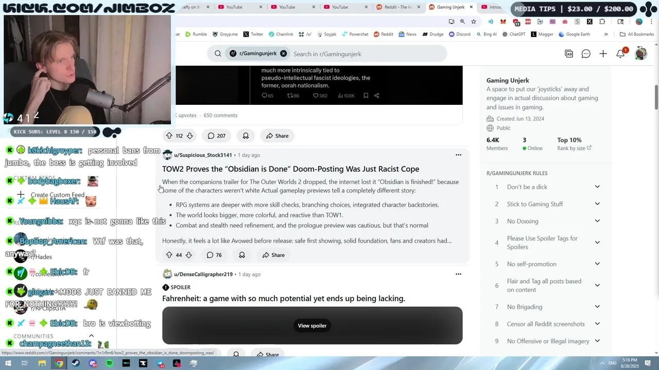Open overflow menu on Suspicious_Stock3141 post
659x370 pixels.
coord(458,155)
